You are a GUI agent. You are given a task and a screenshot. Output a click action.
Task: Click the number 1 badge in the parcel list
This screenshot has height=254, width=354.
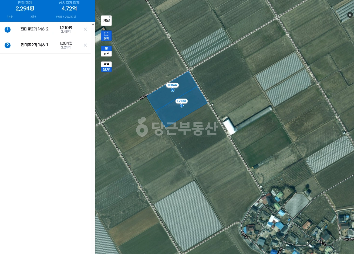8,29
